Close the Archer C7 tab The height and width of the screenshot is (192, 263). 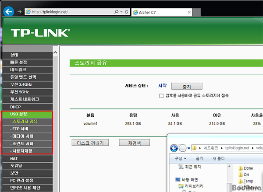coord(189,12)
